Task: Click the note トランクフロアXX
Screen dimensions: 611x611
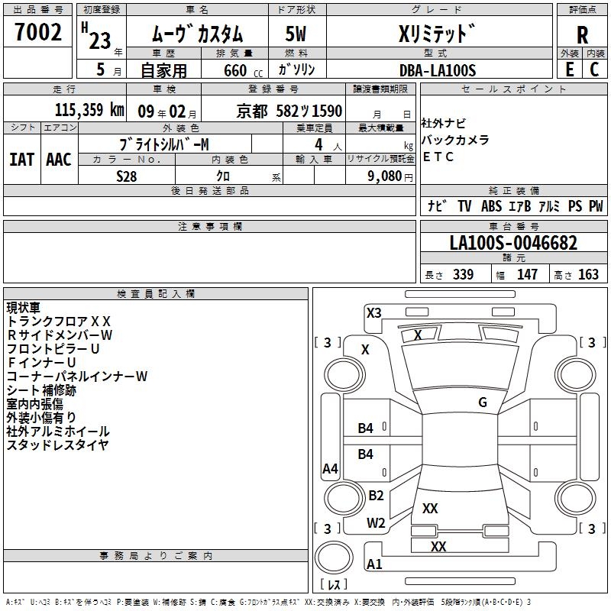Action: point(59,322)
